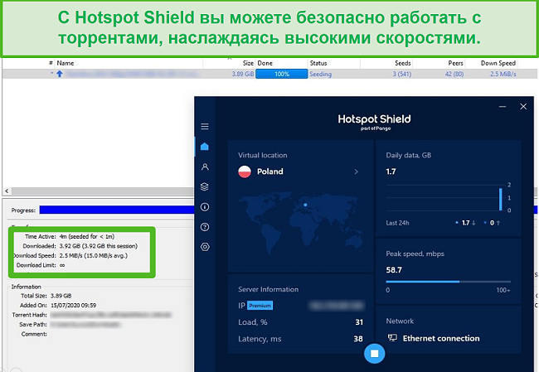
Task: Click the Poland flag icon
Action: coord(245,172)
